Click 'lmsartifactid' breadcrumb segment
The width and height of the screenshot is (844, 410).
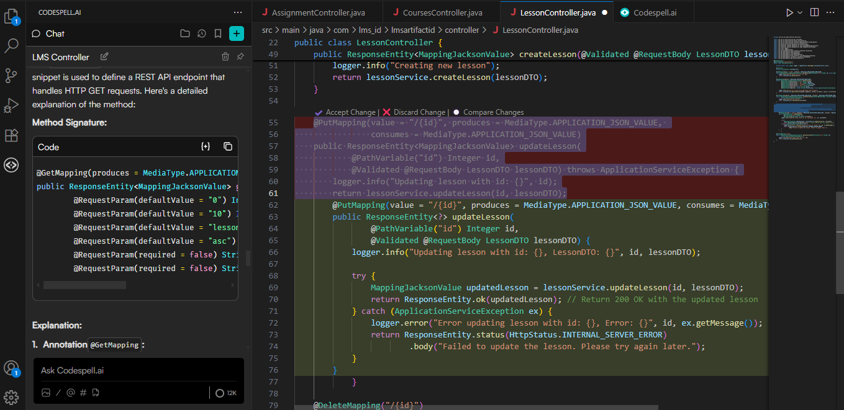[414, 30]
